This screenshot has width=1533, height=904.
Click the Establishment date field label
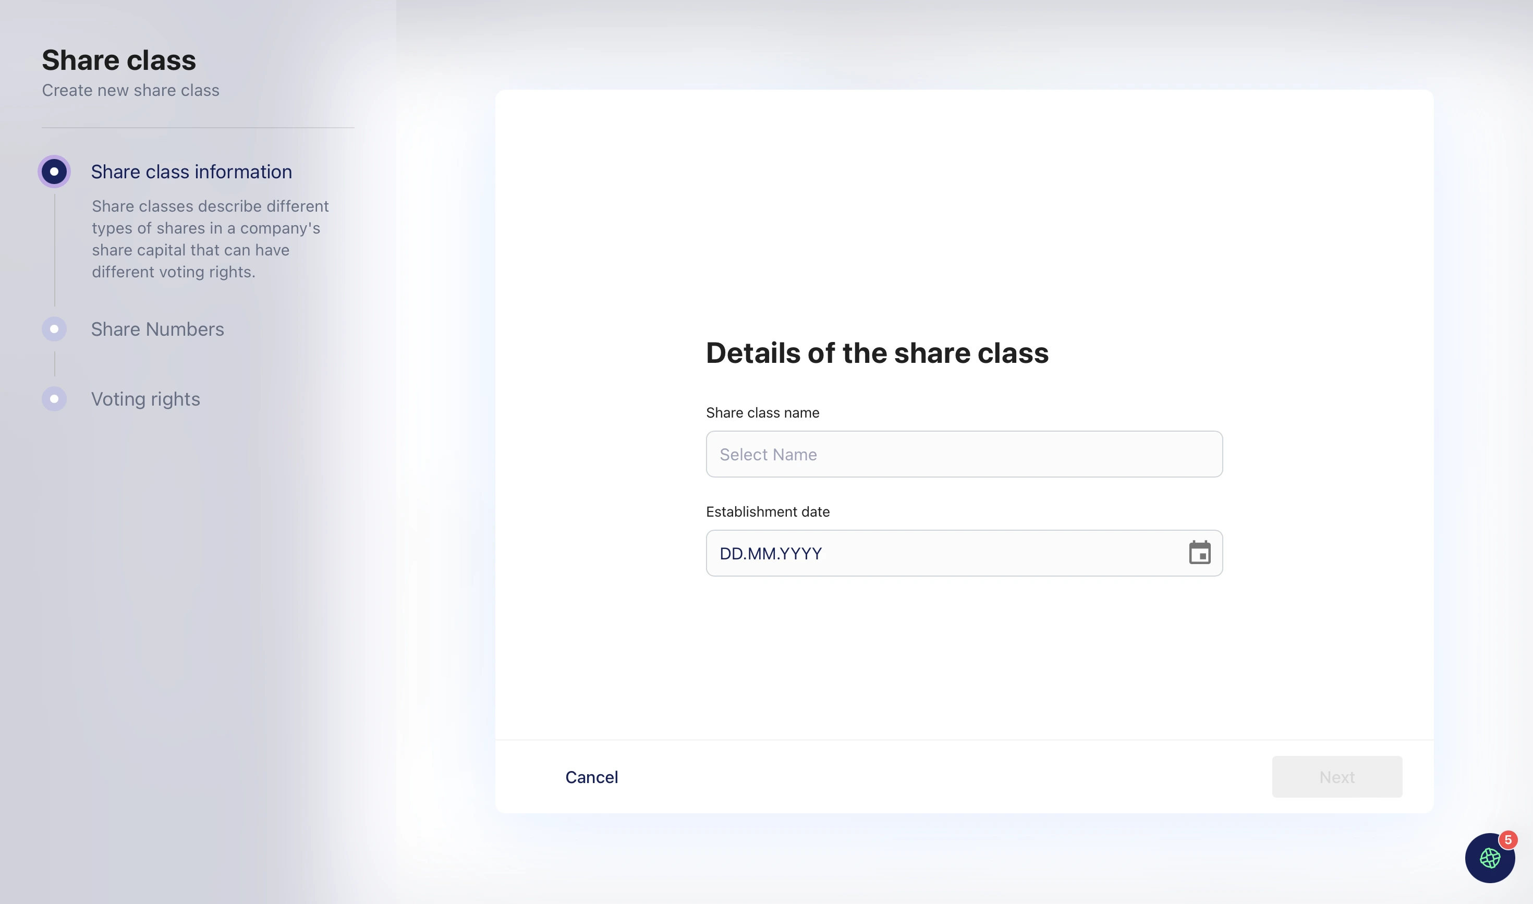pos(768,512)
